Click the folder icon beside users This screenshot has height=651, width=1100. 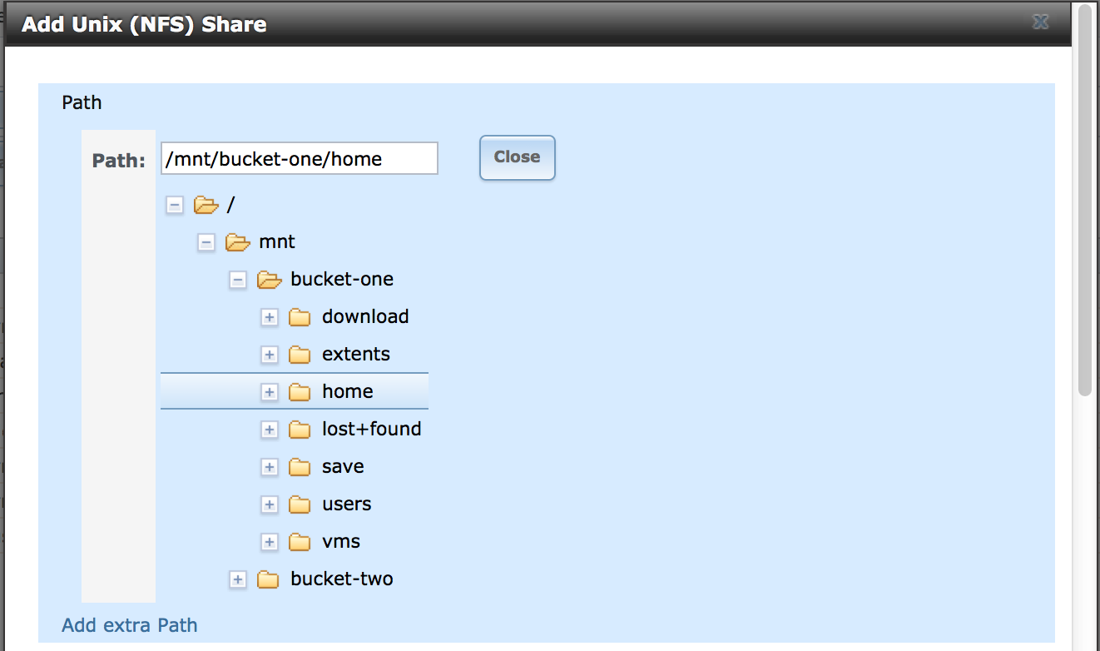click(300, 504)
